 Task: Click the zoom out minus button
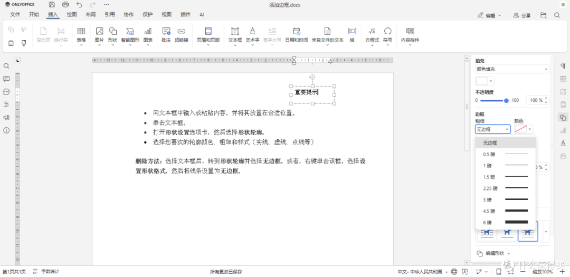pos(522,272)
